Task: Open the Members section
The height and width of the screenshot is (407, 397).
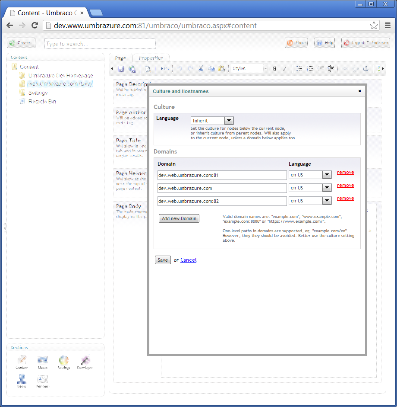Action: coord(42,380)
